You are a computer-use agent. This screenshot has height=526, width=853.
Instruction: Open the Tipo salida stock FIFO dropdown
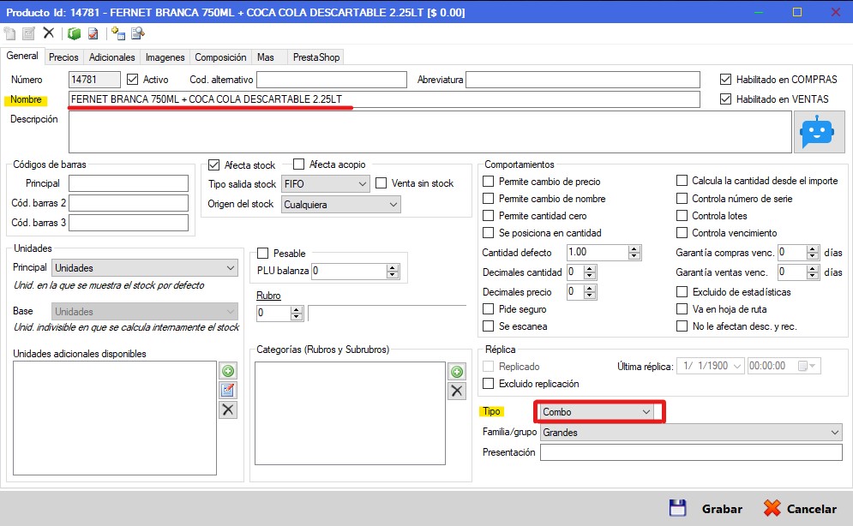tap(325, 183)
